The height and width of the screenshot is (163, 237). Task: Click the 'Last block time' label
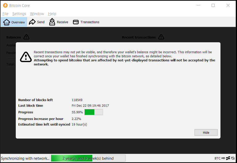pos(31,106)
